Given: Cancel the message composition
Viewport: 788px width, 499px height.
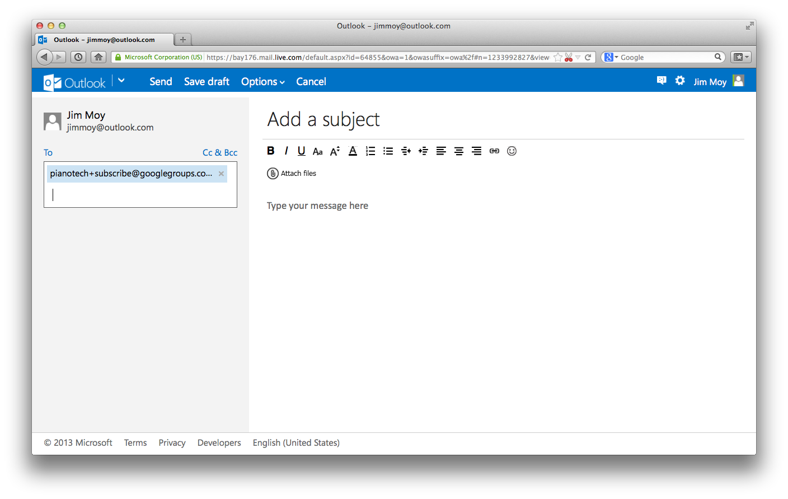Looking at the screenshot, I should [x=311, y=82].
